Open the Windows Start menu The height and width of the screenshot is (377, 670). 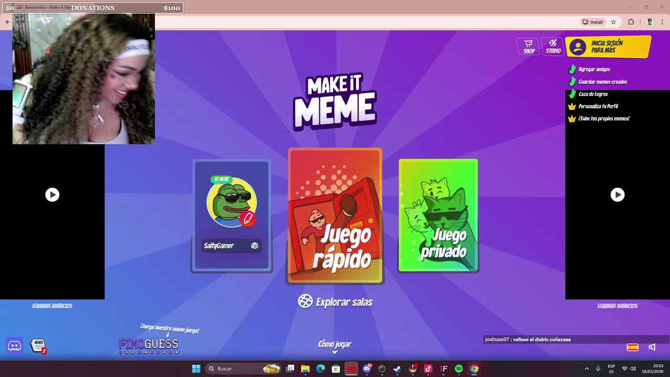click(196, 369)
